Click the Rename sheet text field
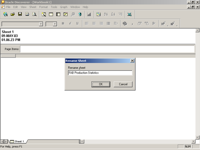Image resolution: width=200 pixels, height=150 pixels. 100,73
